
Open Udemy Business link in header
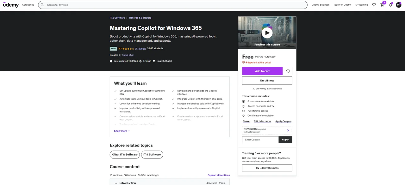(321, 5)
